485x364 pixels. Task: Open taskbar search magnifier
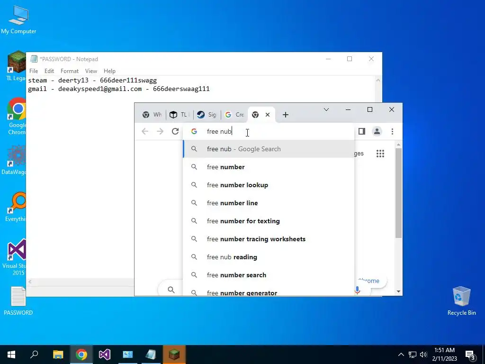(x=34, y=355)
